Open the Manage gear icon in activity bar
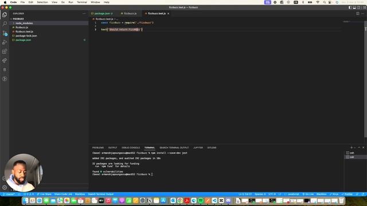 point(5,187)
